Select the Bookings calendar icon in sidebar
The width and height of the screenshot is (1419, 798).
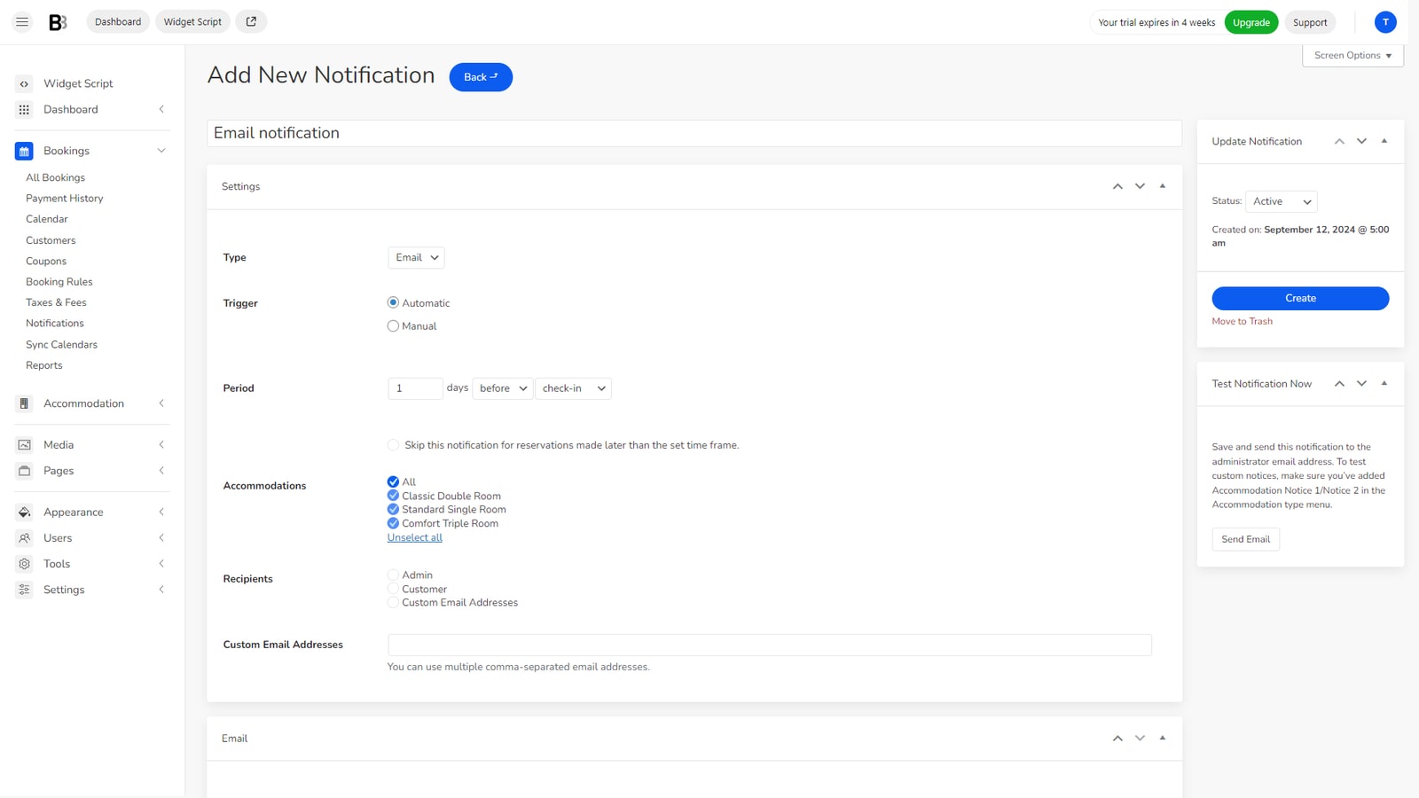(x=22, y=150)
